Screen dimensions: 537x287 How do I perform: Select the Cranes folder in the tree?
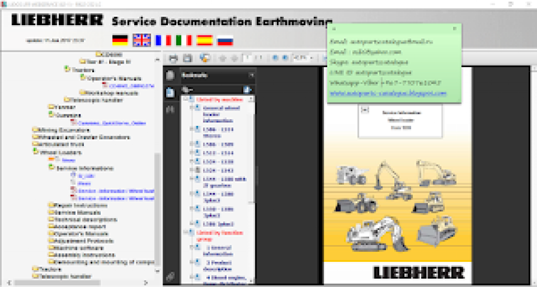(x=64, y=115)
